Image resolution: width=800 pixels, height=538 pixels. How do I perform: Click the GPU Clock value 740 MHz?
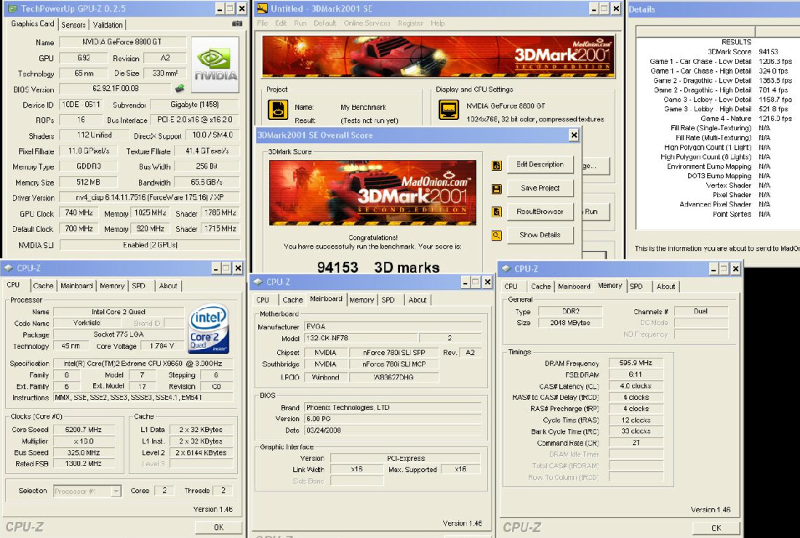79,212
